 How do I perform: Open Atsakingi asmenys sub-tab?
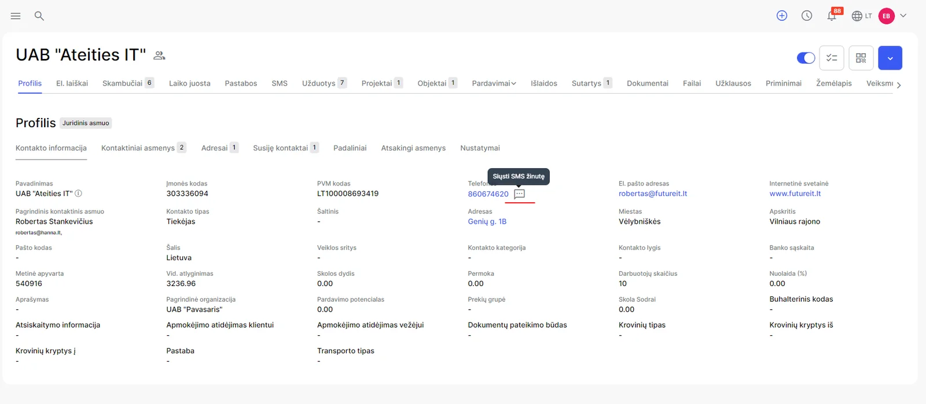[413, 148]
